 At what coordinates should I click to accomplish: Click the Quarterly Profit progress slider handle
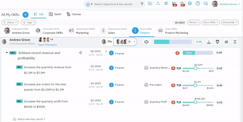tap(195, 102)
